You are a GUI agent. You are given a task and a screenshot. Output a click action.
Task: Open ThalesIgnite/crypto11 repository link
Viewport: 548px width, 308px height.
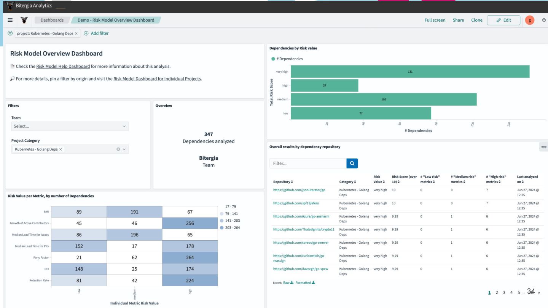coord(304,229)
